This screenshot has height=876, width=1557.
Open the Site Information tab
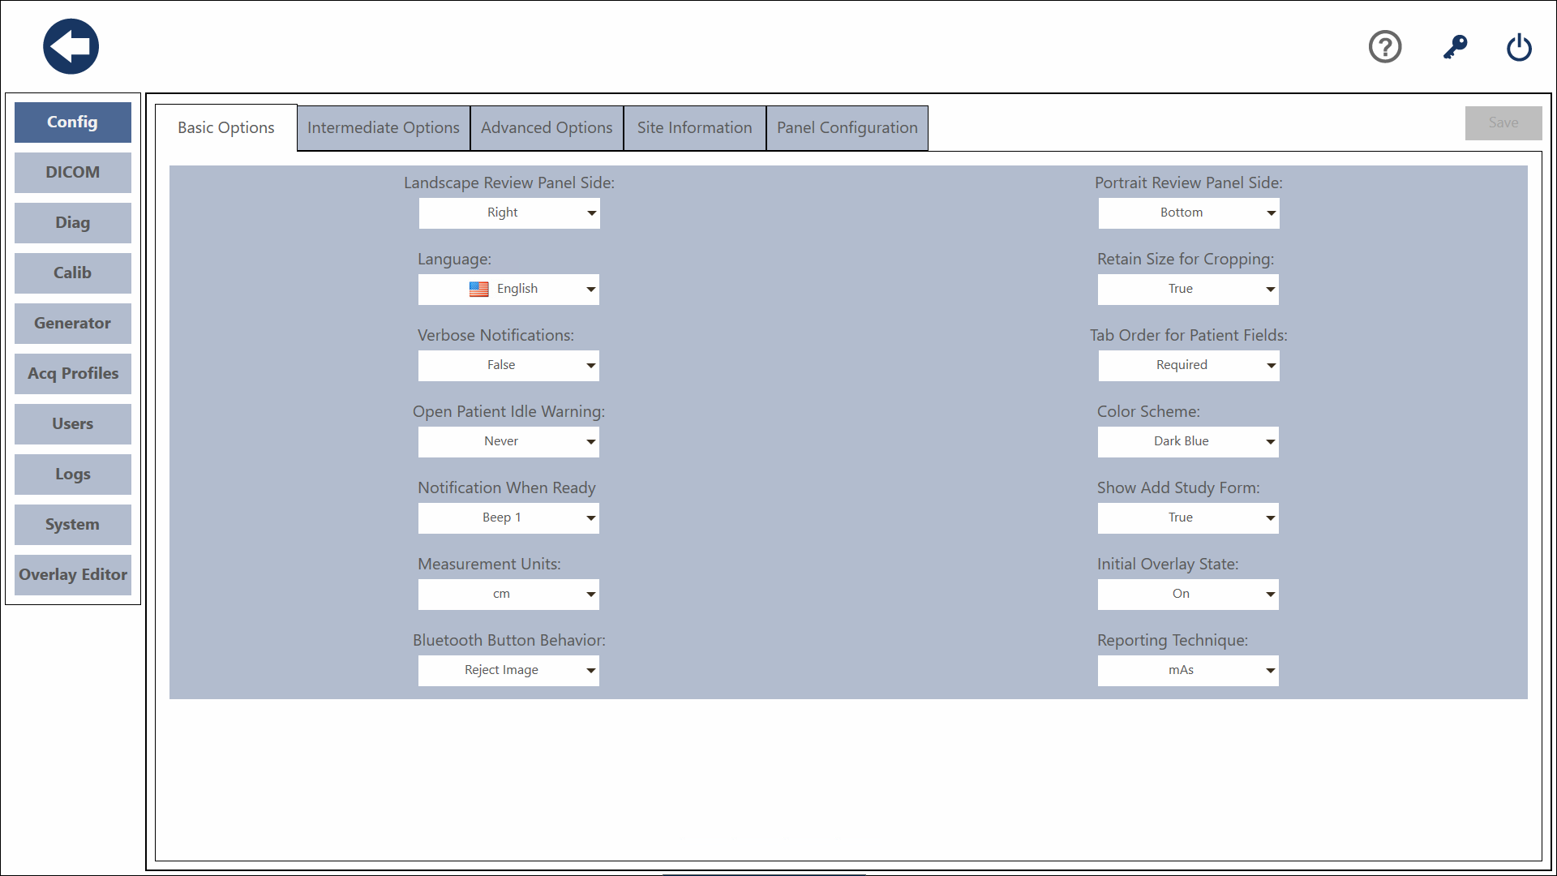(x=695, y=128)
